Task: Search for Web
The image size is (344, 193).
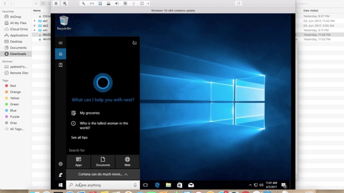Action: (127, 162)
